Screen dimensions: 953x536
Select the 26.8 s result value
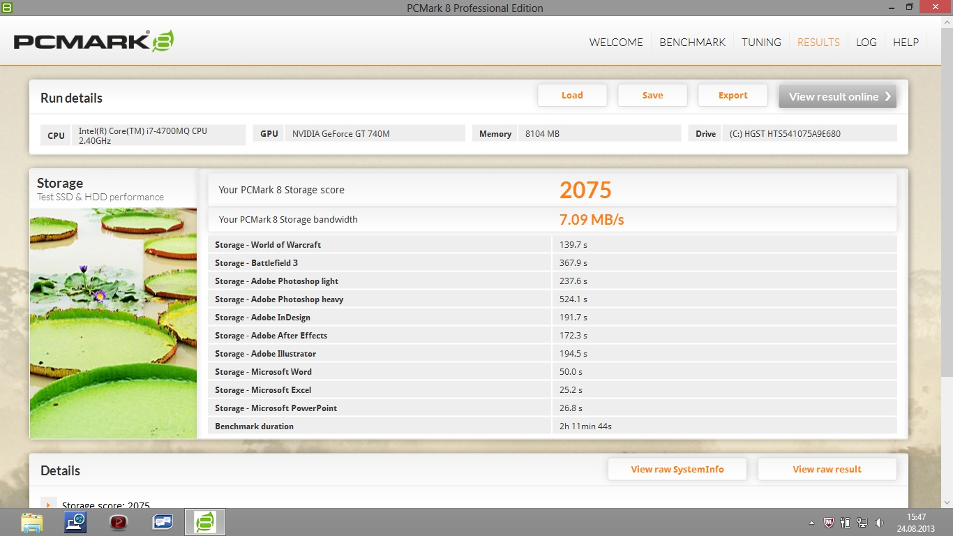(x=571, y=408)
